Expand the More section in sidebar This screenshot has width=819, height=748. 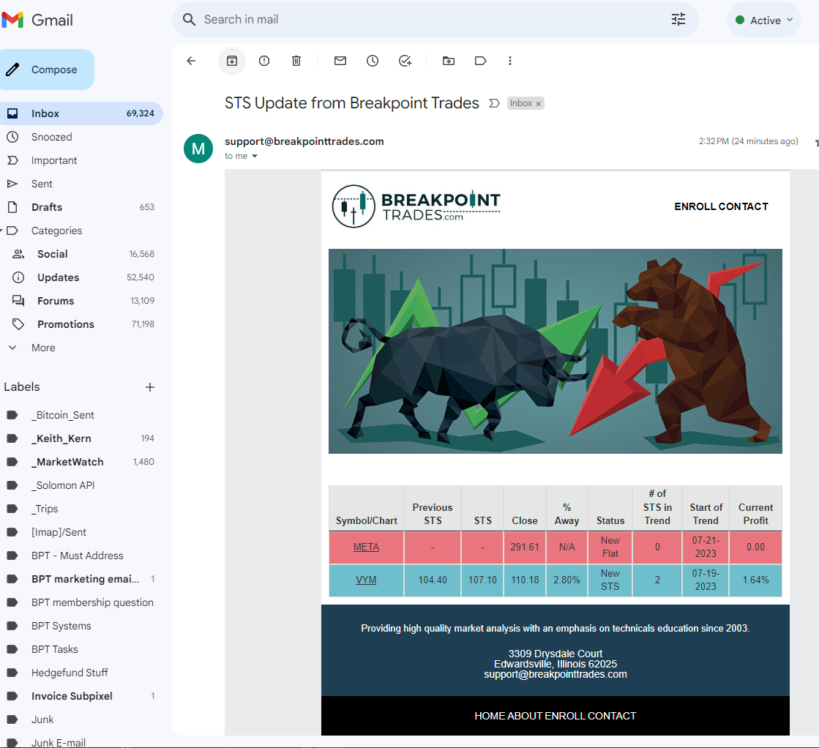click(x=43, y=348)
